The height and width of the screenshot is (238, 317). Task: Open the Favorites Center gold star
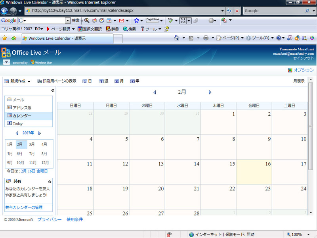click(4, 38)
